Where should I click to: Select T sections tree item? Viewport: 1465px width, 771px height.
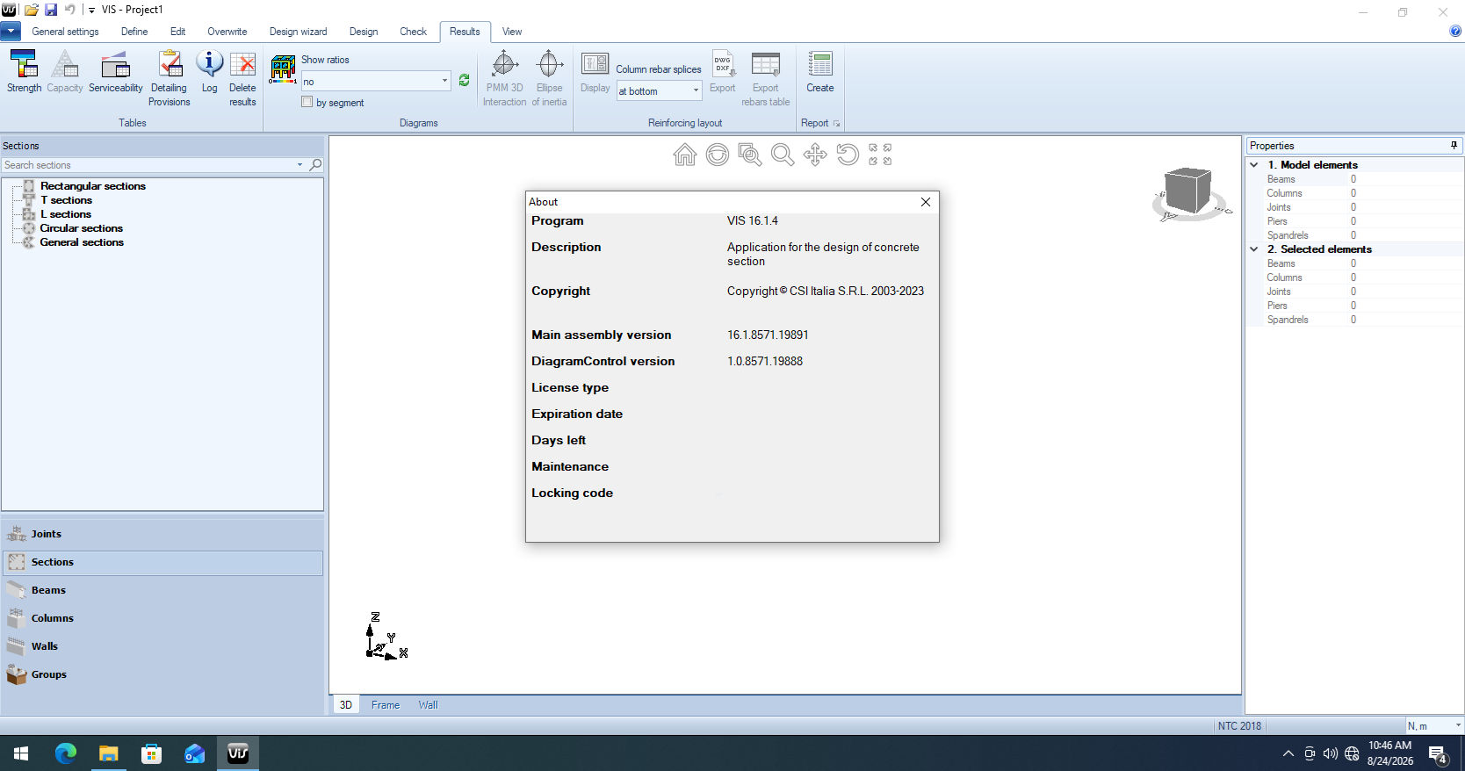(x=66, y=200)
